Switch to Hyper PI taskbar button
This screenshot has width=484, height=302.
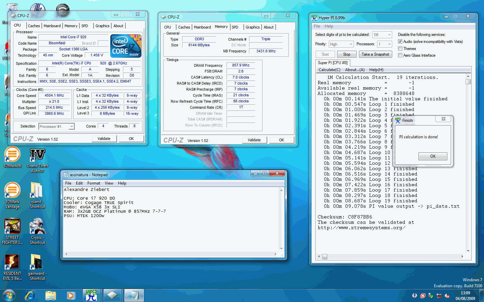coord(91,295)
